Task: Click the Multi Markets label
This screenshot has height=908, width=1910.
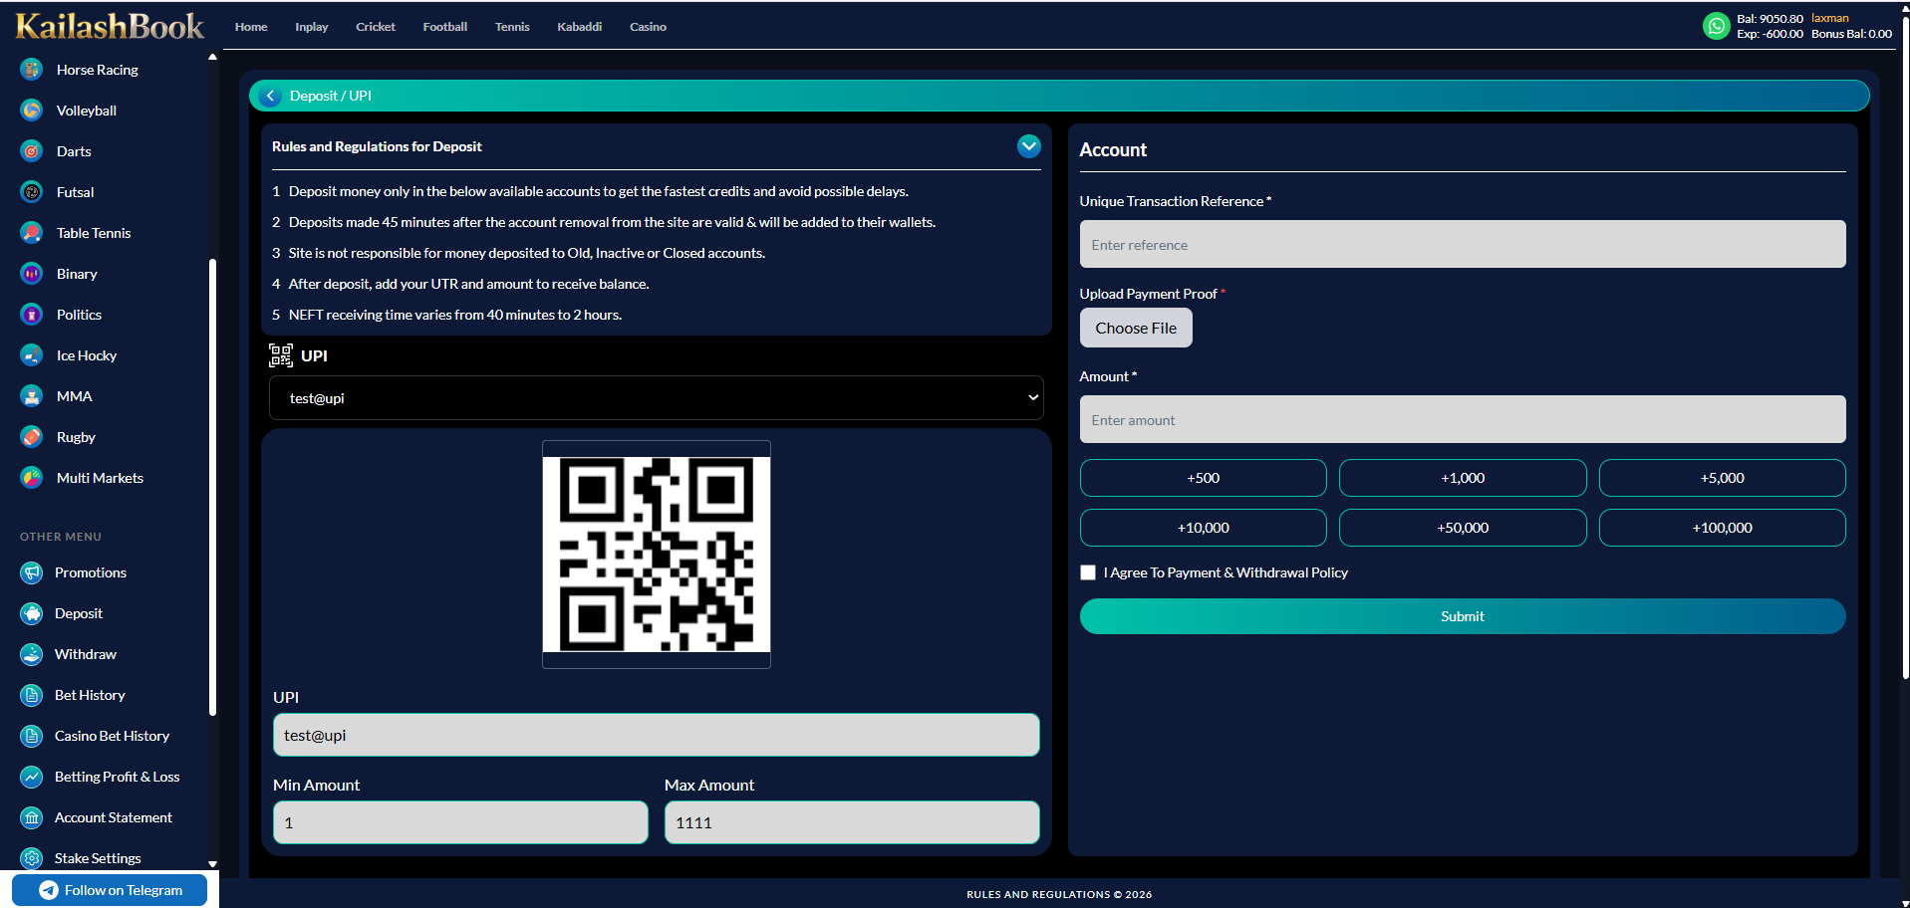Action: tap(100, 478)
